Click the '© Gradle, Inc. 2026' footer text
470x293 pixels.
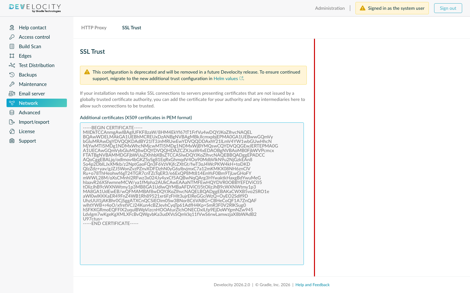[273, 285]
